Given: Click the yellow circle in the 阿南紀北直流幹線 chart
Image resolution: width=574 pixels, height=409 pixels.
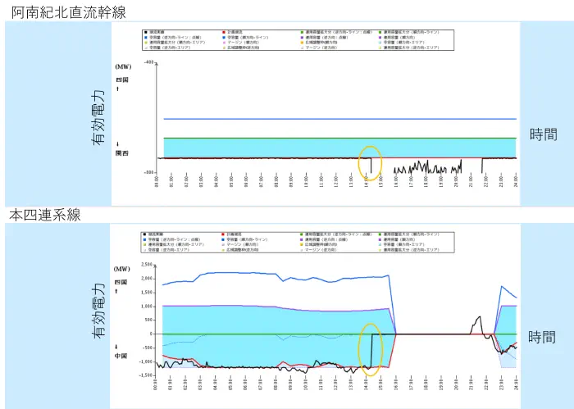Looking at the screenshot, I should coord(371,162).
